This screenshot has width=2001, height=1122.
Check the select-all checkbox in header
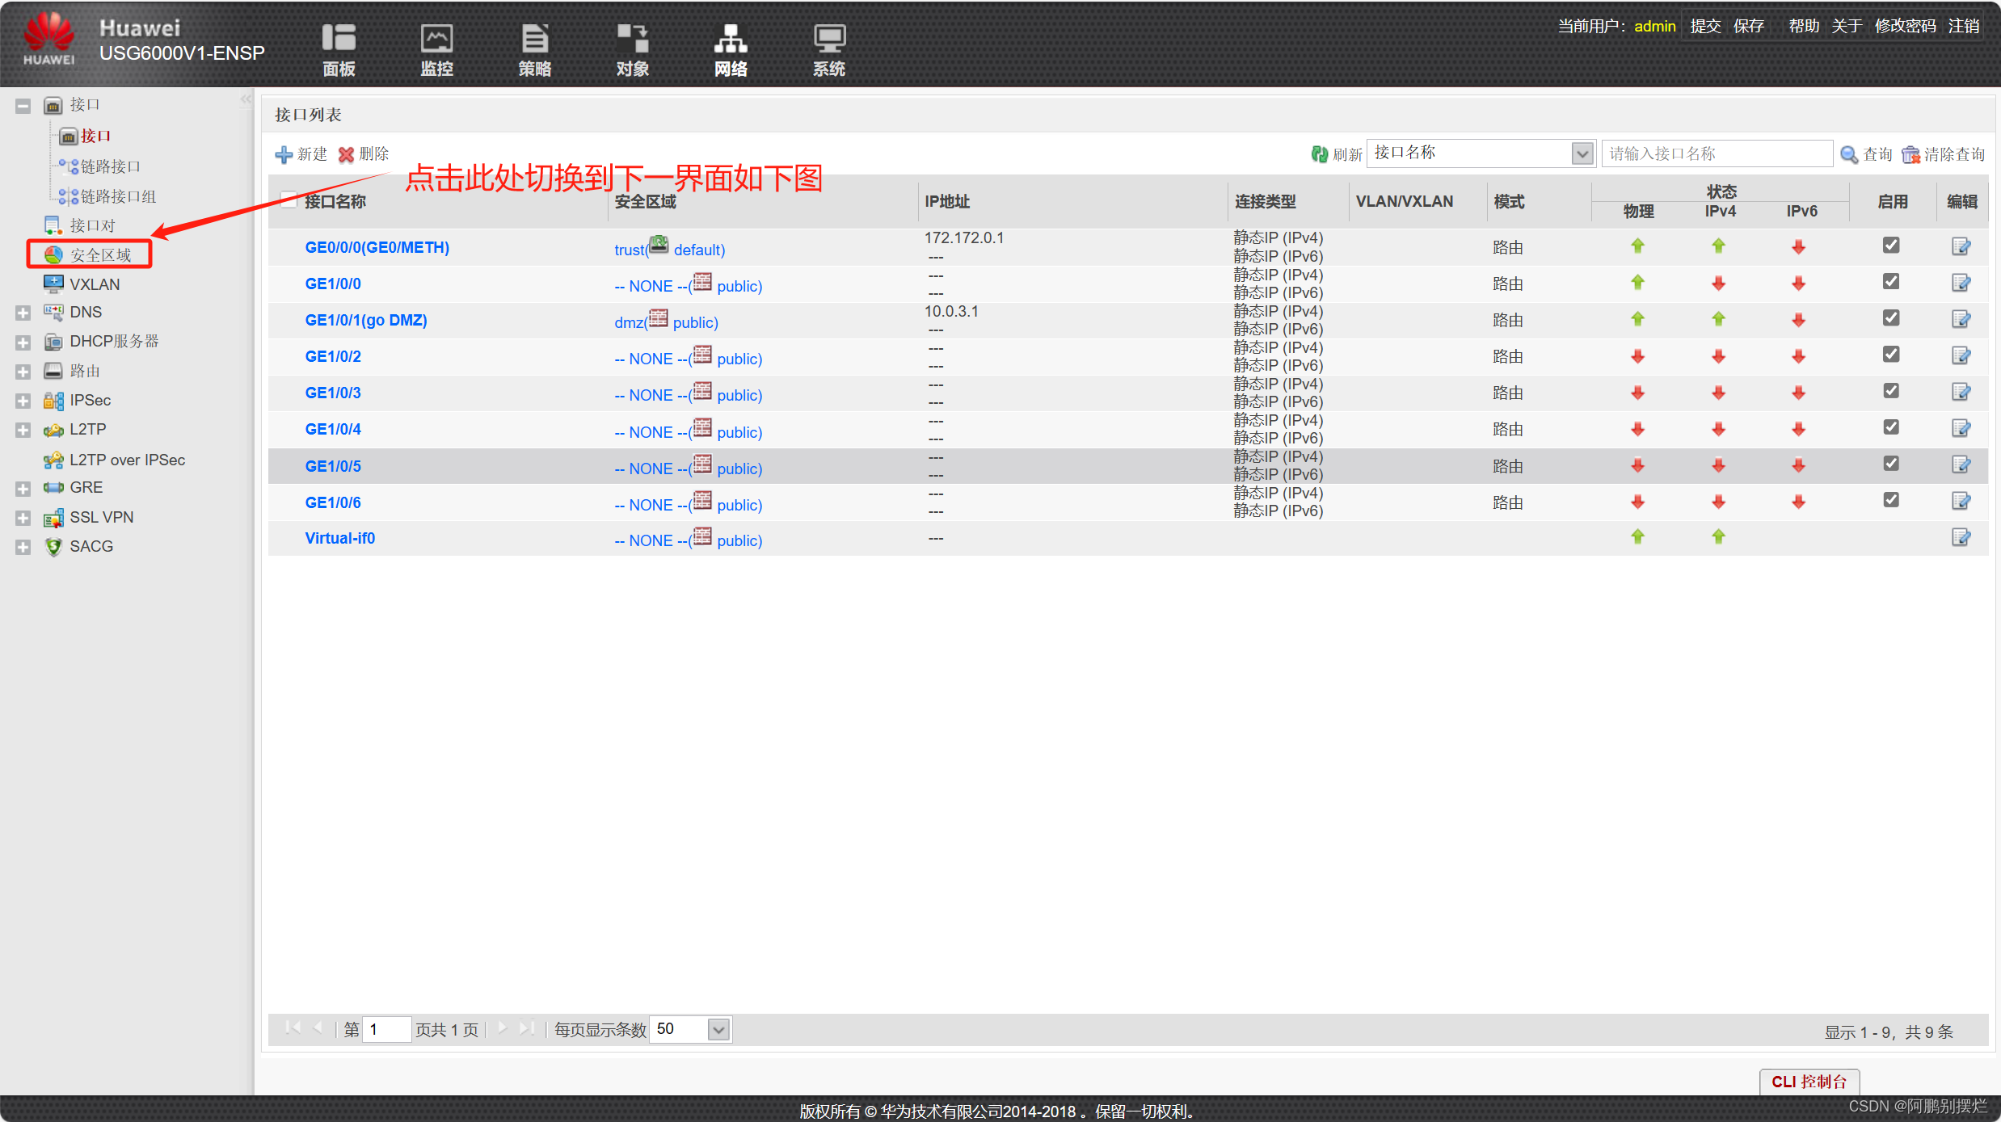(x=289, y=200)
